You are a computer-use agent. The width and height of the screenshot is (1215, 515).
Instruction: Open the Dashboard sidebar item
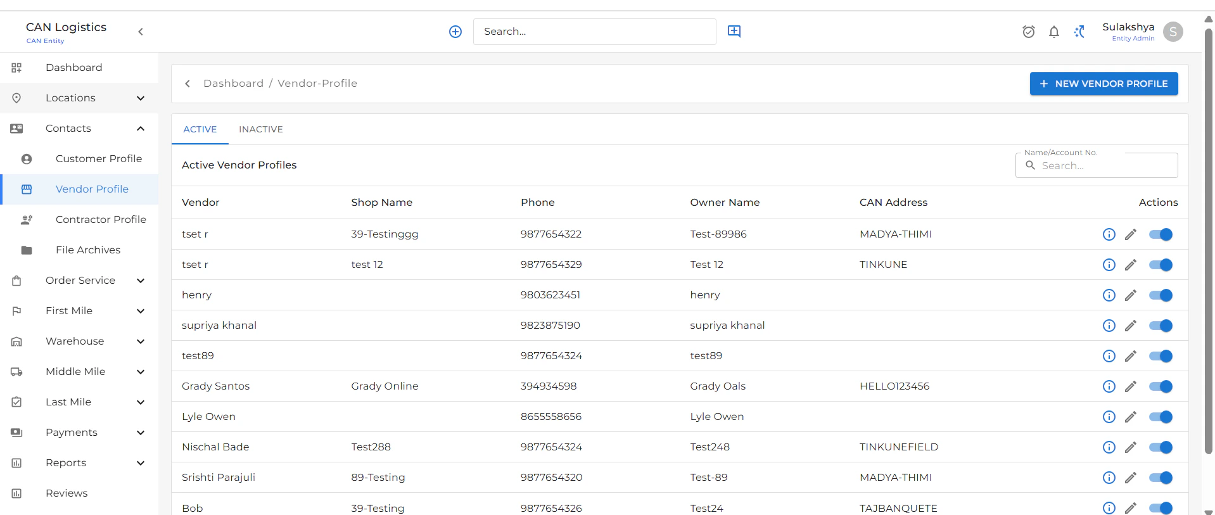tap(79, 68)
